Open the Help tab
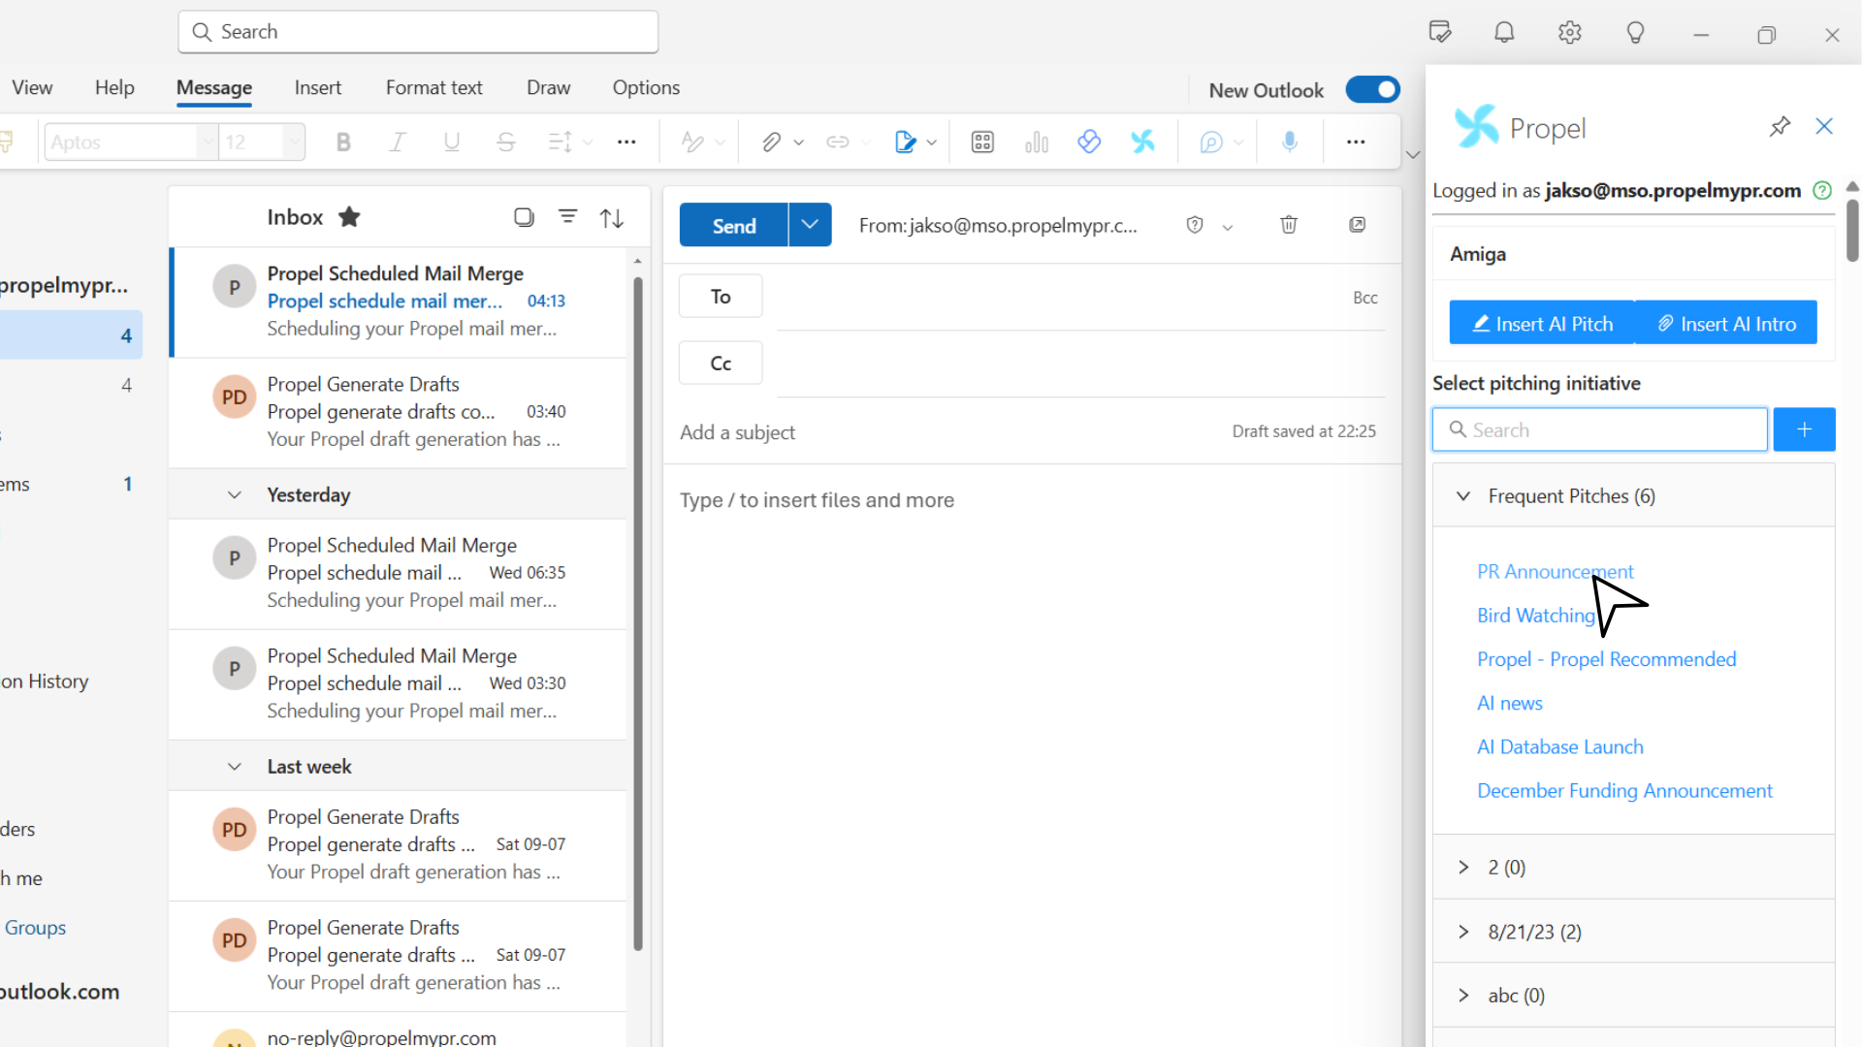 click(114, 88)
